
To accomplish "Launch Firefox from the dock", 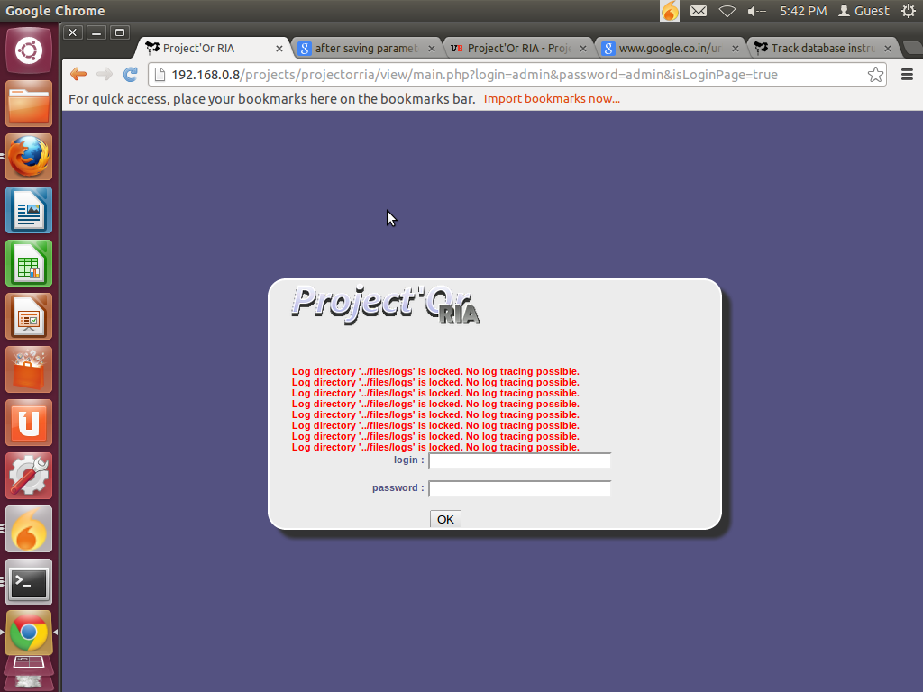I will (28, 156).
